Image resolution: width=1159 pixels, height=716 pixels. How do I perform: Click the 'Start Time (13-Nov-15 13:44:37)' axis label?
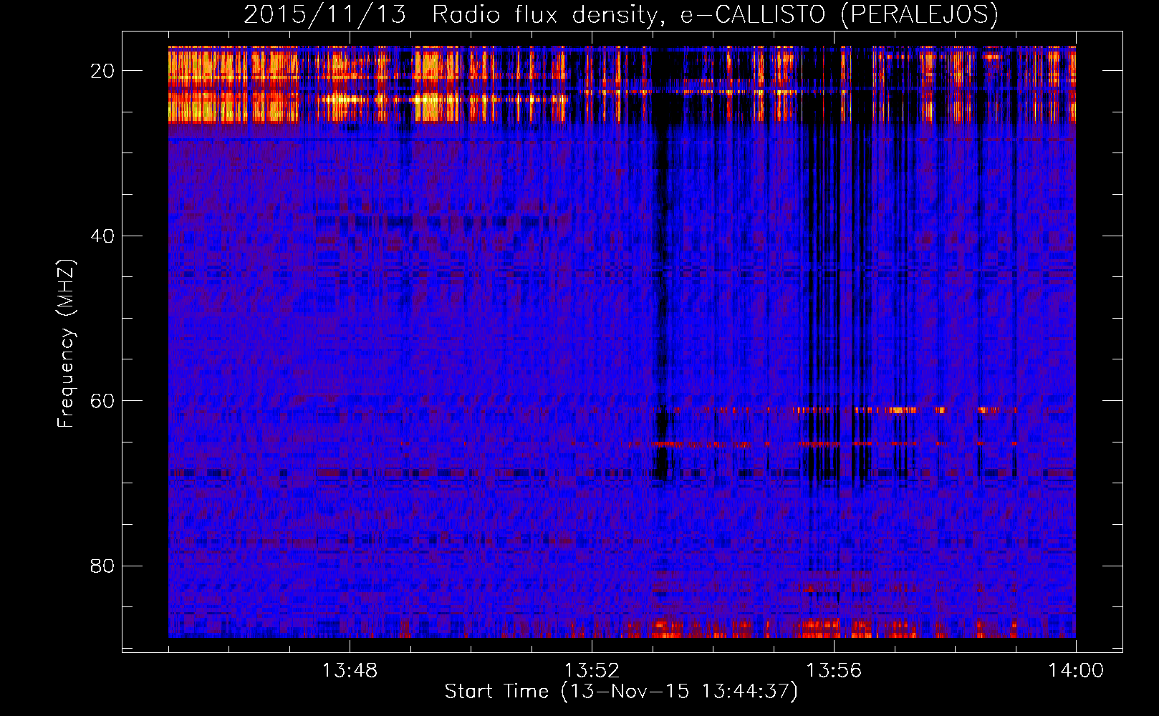[x=621, y=692]
